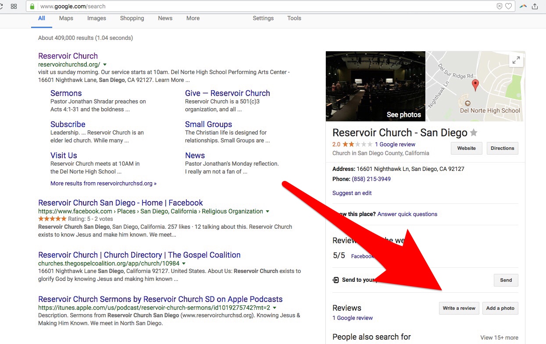Screen dimensions: 546x344
Task: Click the colorful arc extension icon
Action: [523, 6]
